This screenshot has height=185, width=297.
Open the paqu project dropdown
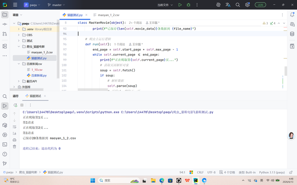[x=32, y=5]
